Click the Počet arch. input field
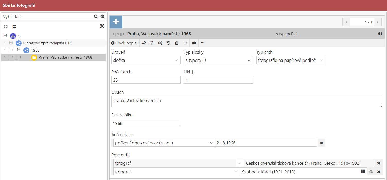387x180 pixels. coord(146,80)
